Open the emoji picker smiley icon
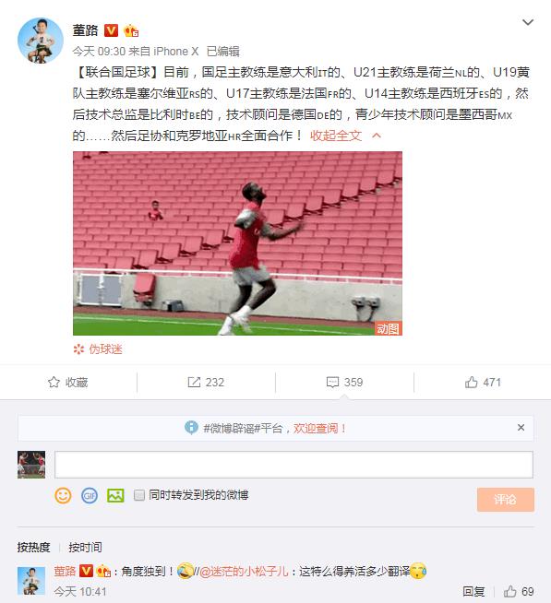The width and height of the screenshot is (551, 603). 63,495
